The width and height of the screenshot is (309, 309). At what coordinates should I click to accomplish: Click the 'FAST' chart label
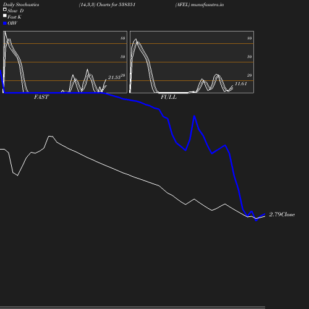pos(41,97)
